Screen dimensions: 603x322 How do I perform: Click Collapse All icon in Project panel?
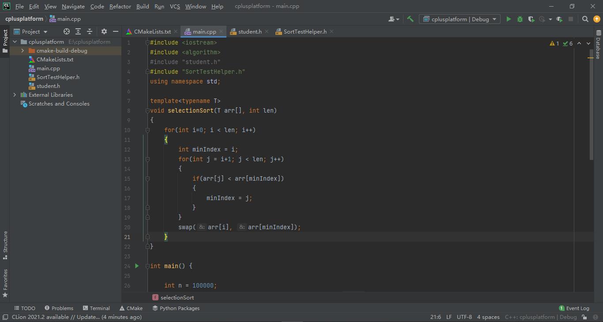point(90,31)
